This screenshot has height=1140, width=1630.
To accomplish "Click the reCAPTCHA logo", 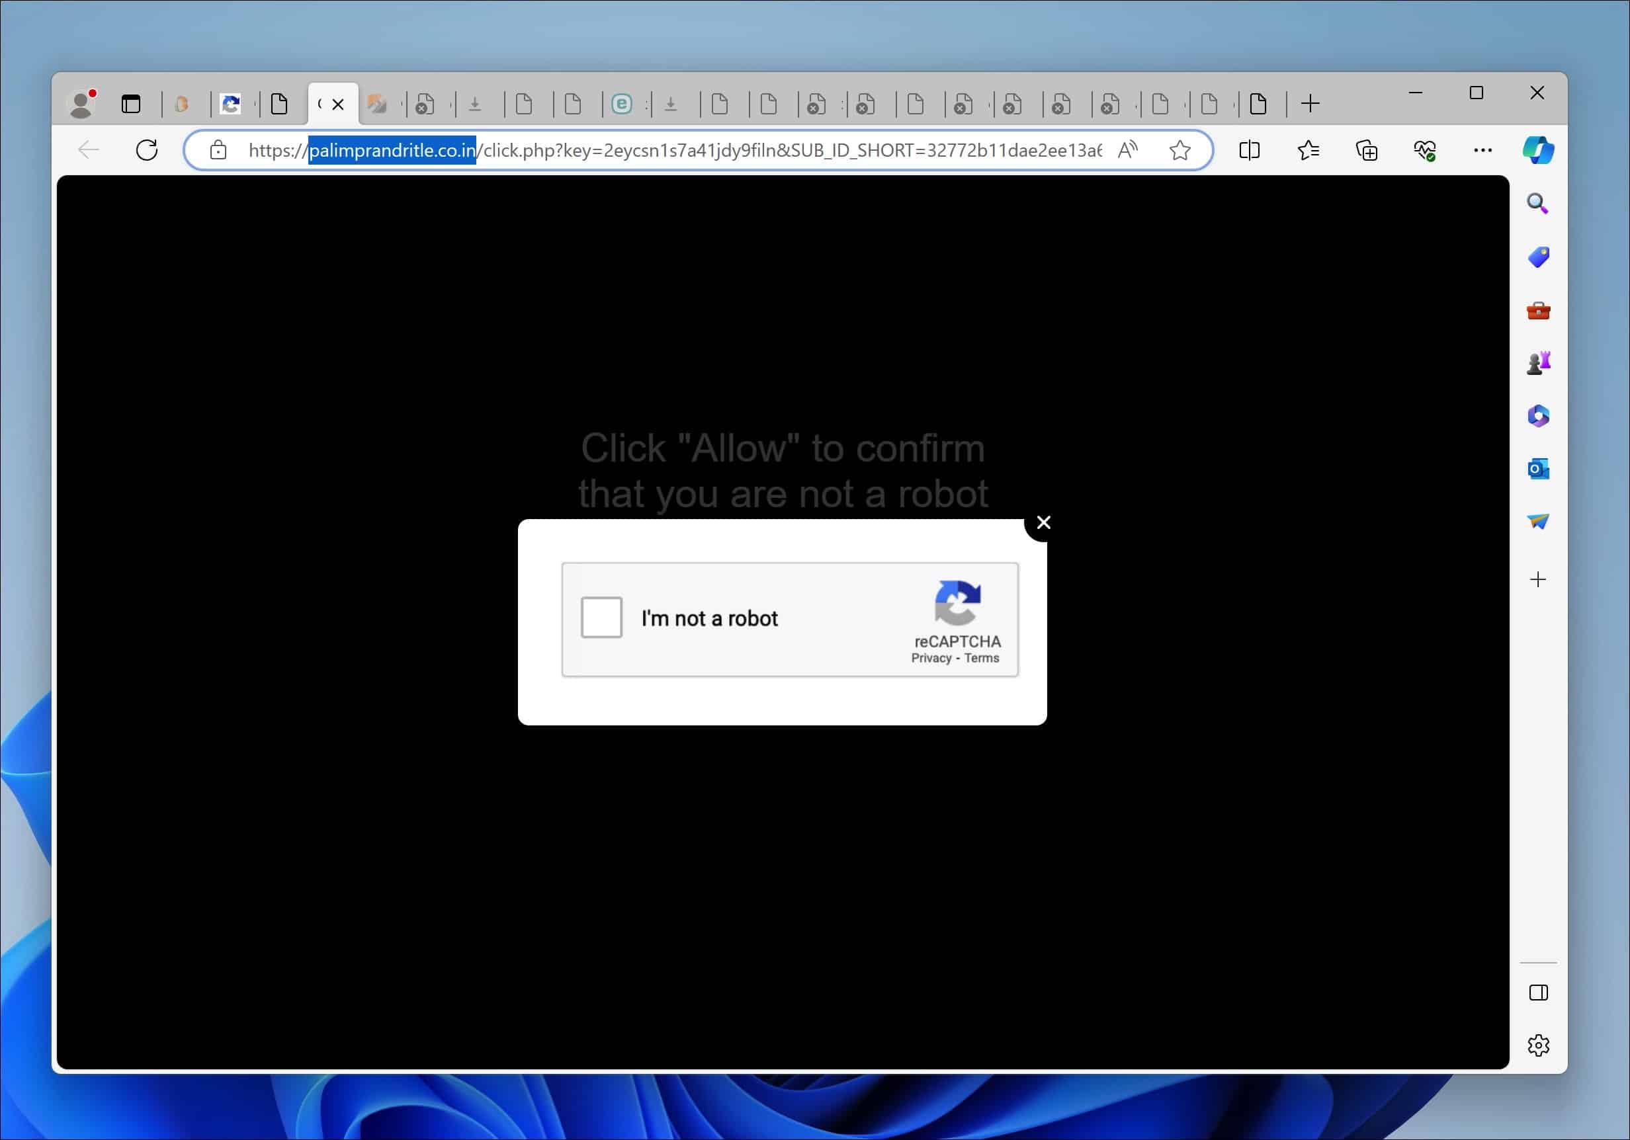I will (x=957, y=603).
